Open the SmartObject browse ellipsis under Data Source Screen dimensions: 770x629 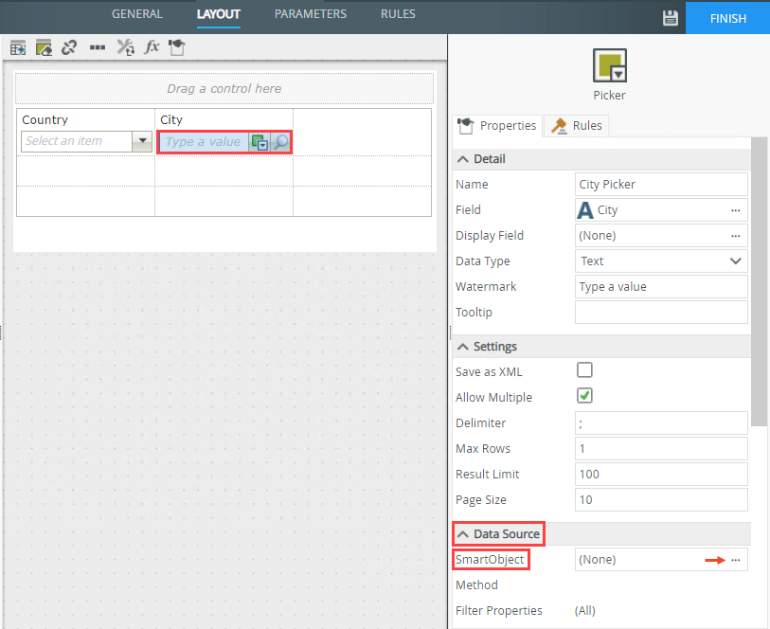click(736, 559)
